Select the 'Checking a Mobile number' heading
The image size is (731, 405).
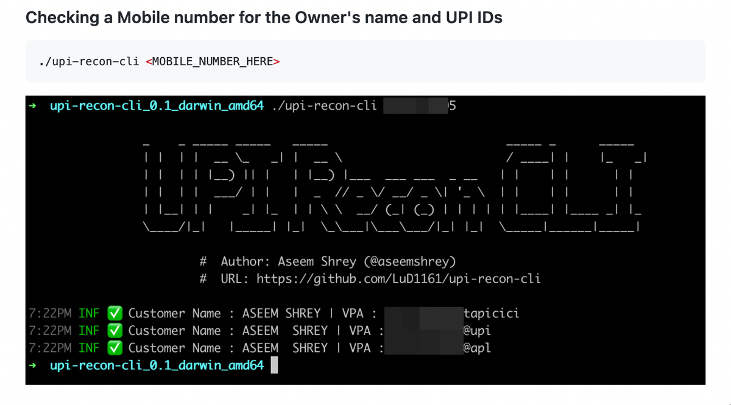click(264, 18)
